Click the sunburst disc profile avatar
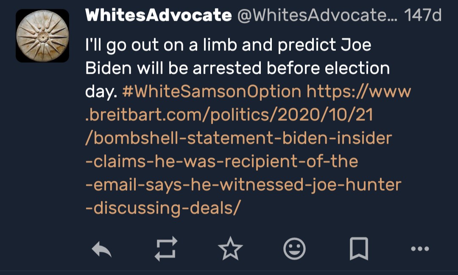458x275 pixels. (42, 36)
